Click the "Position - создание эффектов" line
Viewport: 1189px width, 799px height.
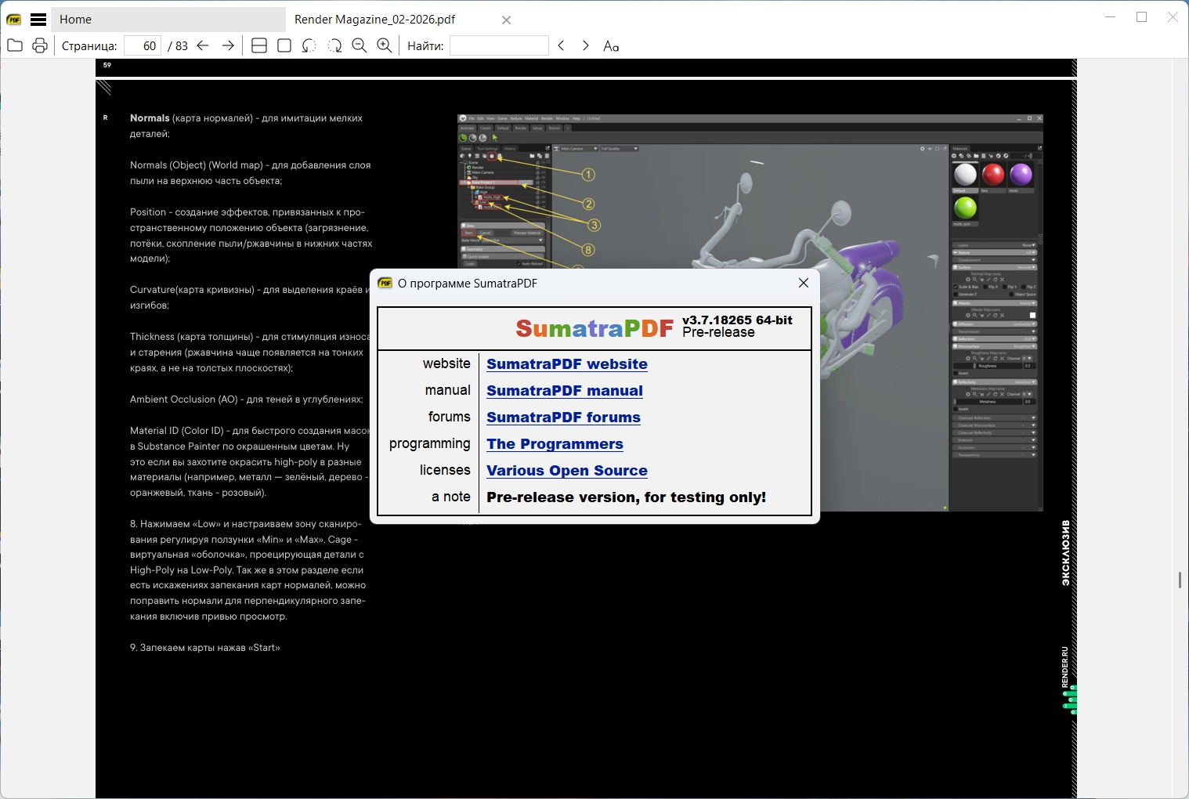pyautogui.click(x=248, y=211)
